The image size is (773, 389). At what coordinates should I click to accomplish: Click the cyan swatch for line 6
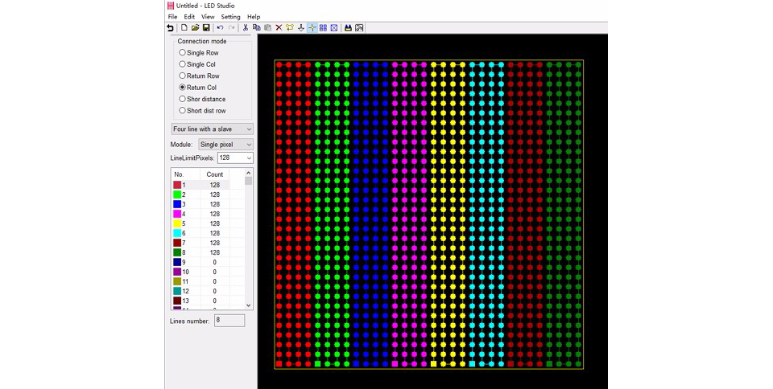[x=177, y=233]
